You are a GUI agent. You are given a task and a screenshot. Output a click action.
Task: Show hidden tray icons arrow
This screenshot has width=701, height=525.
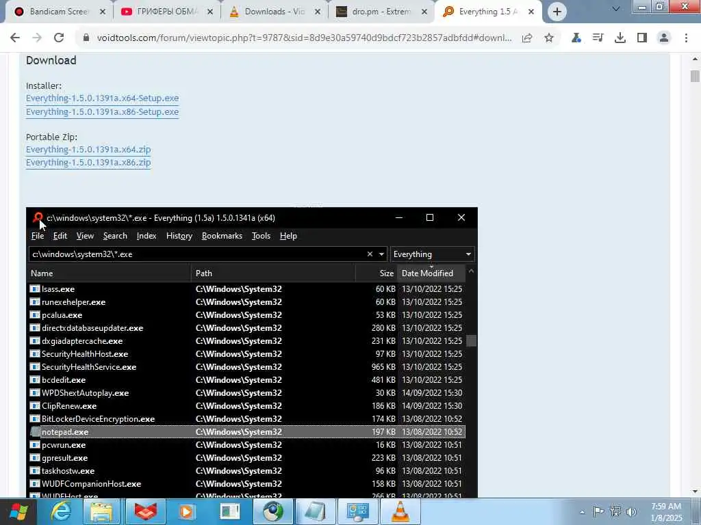click(582, 512)
